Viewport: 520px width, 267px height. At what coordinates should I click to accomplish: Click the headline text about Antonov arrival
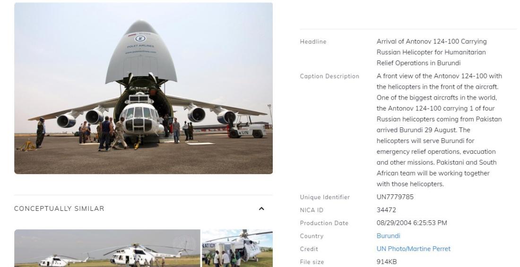pyautogui.click(x=432, y=52)
